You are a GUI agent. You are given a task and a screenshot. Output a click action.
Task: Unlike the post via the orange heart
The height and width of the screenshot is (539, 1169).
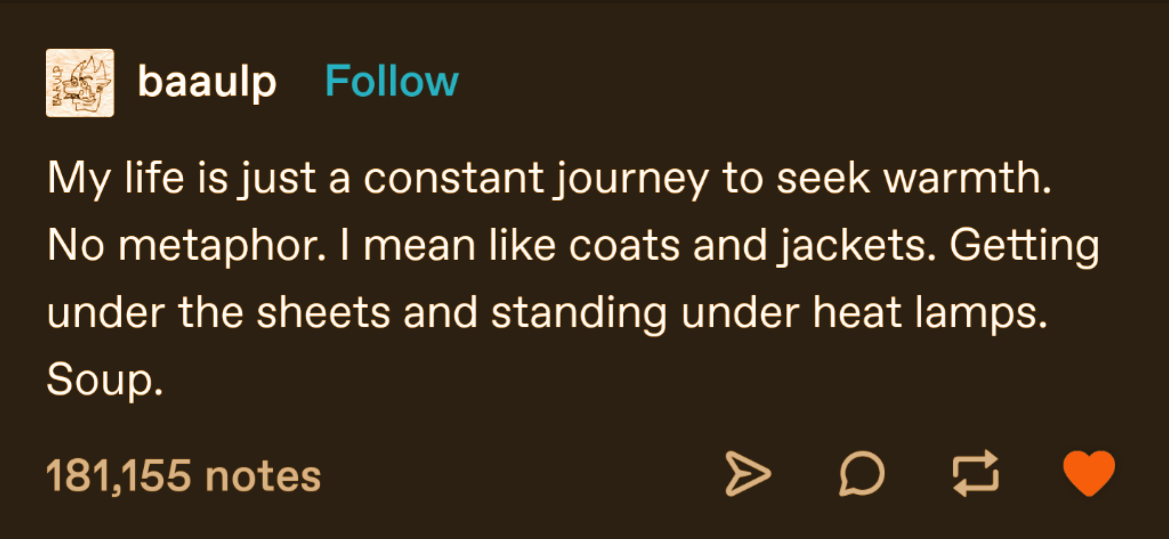click(1089, 472)
